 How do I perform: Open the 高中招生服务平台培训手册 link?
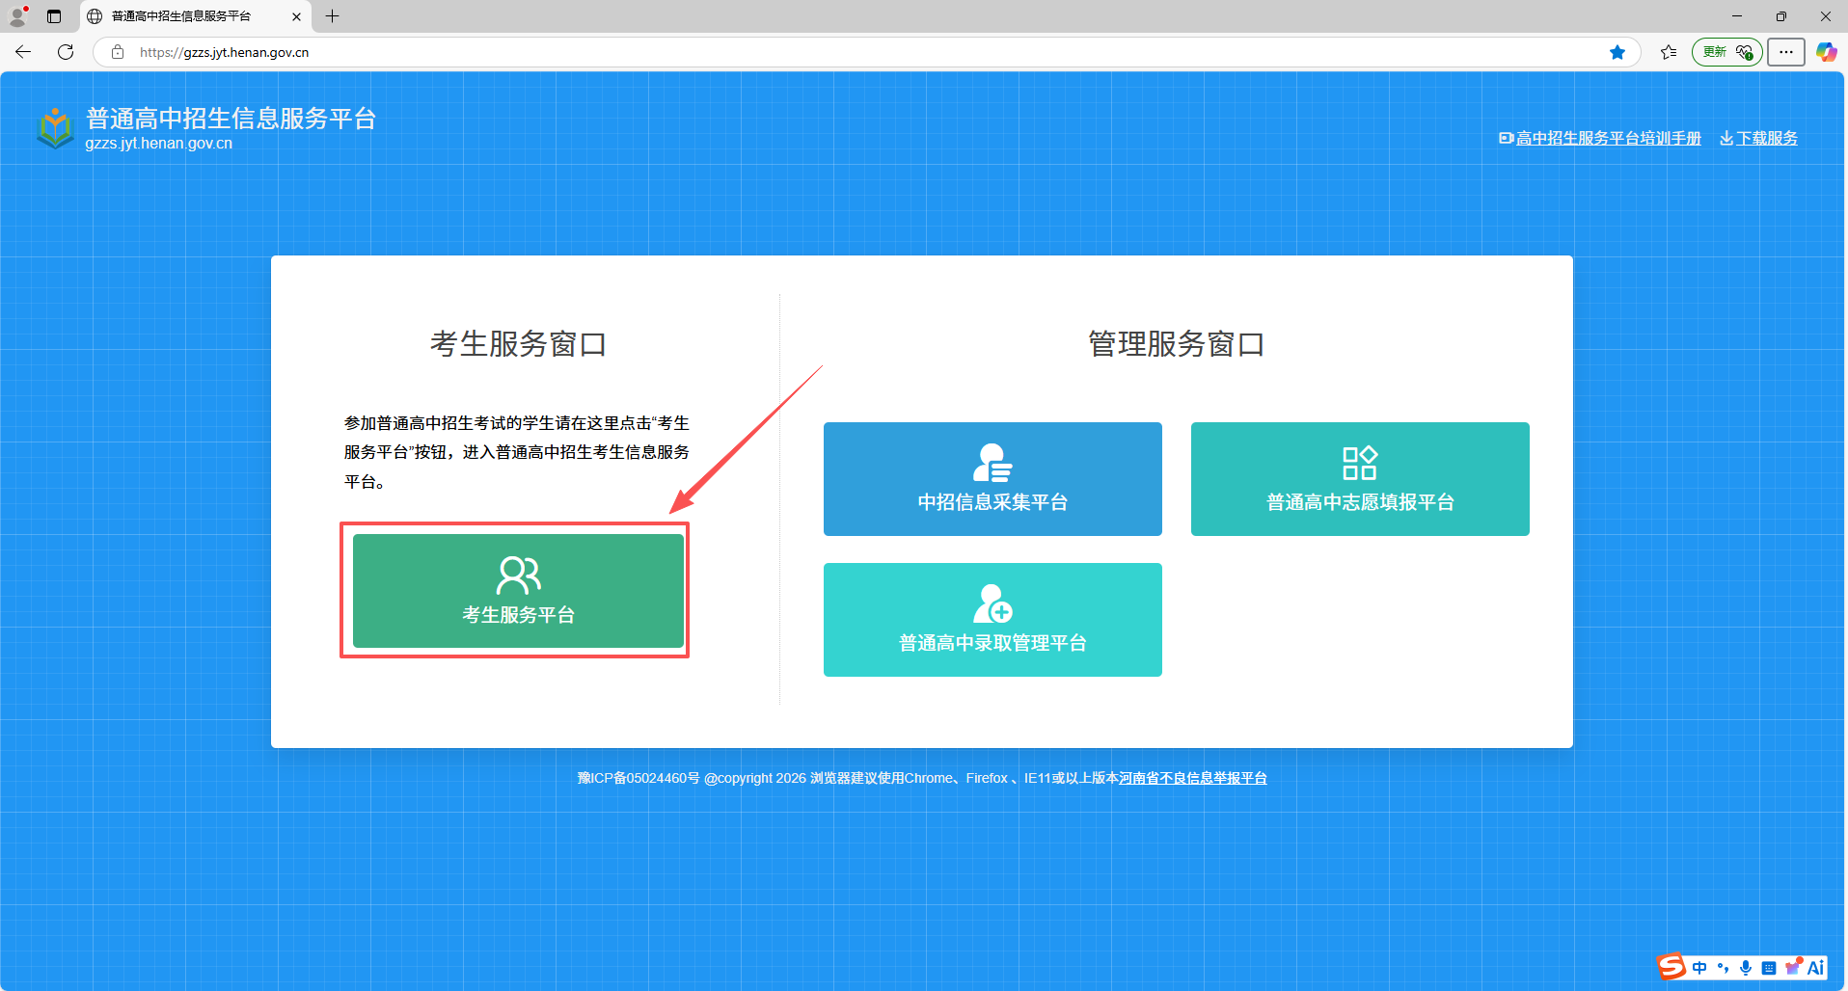[1600, 138]
